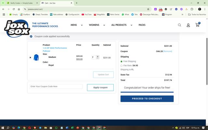This screenshot has height=130, width=208.
Task: Open the DeepL Translate bookmark
Action: tap(40, 14)
